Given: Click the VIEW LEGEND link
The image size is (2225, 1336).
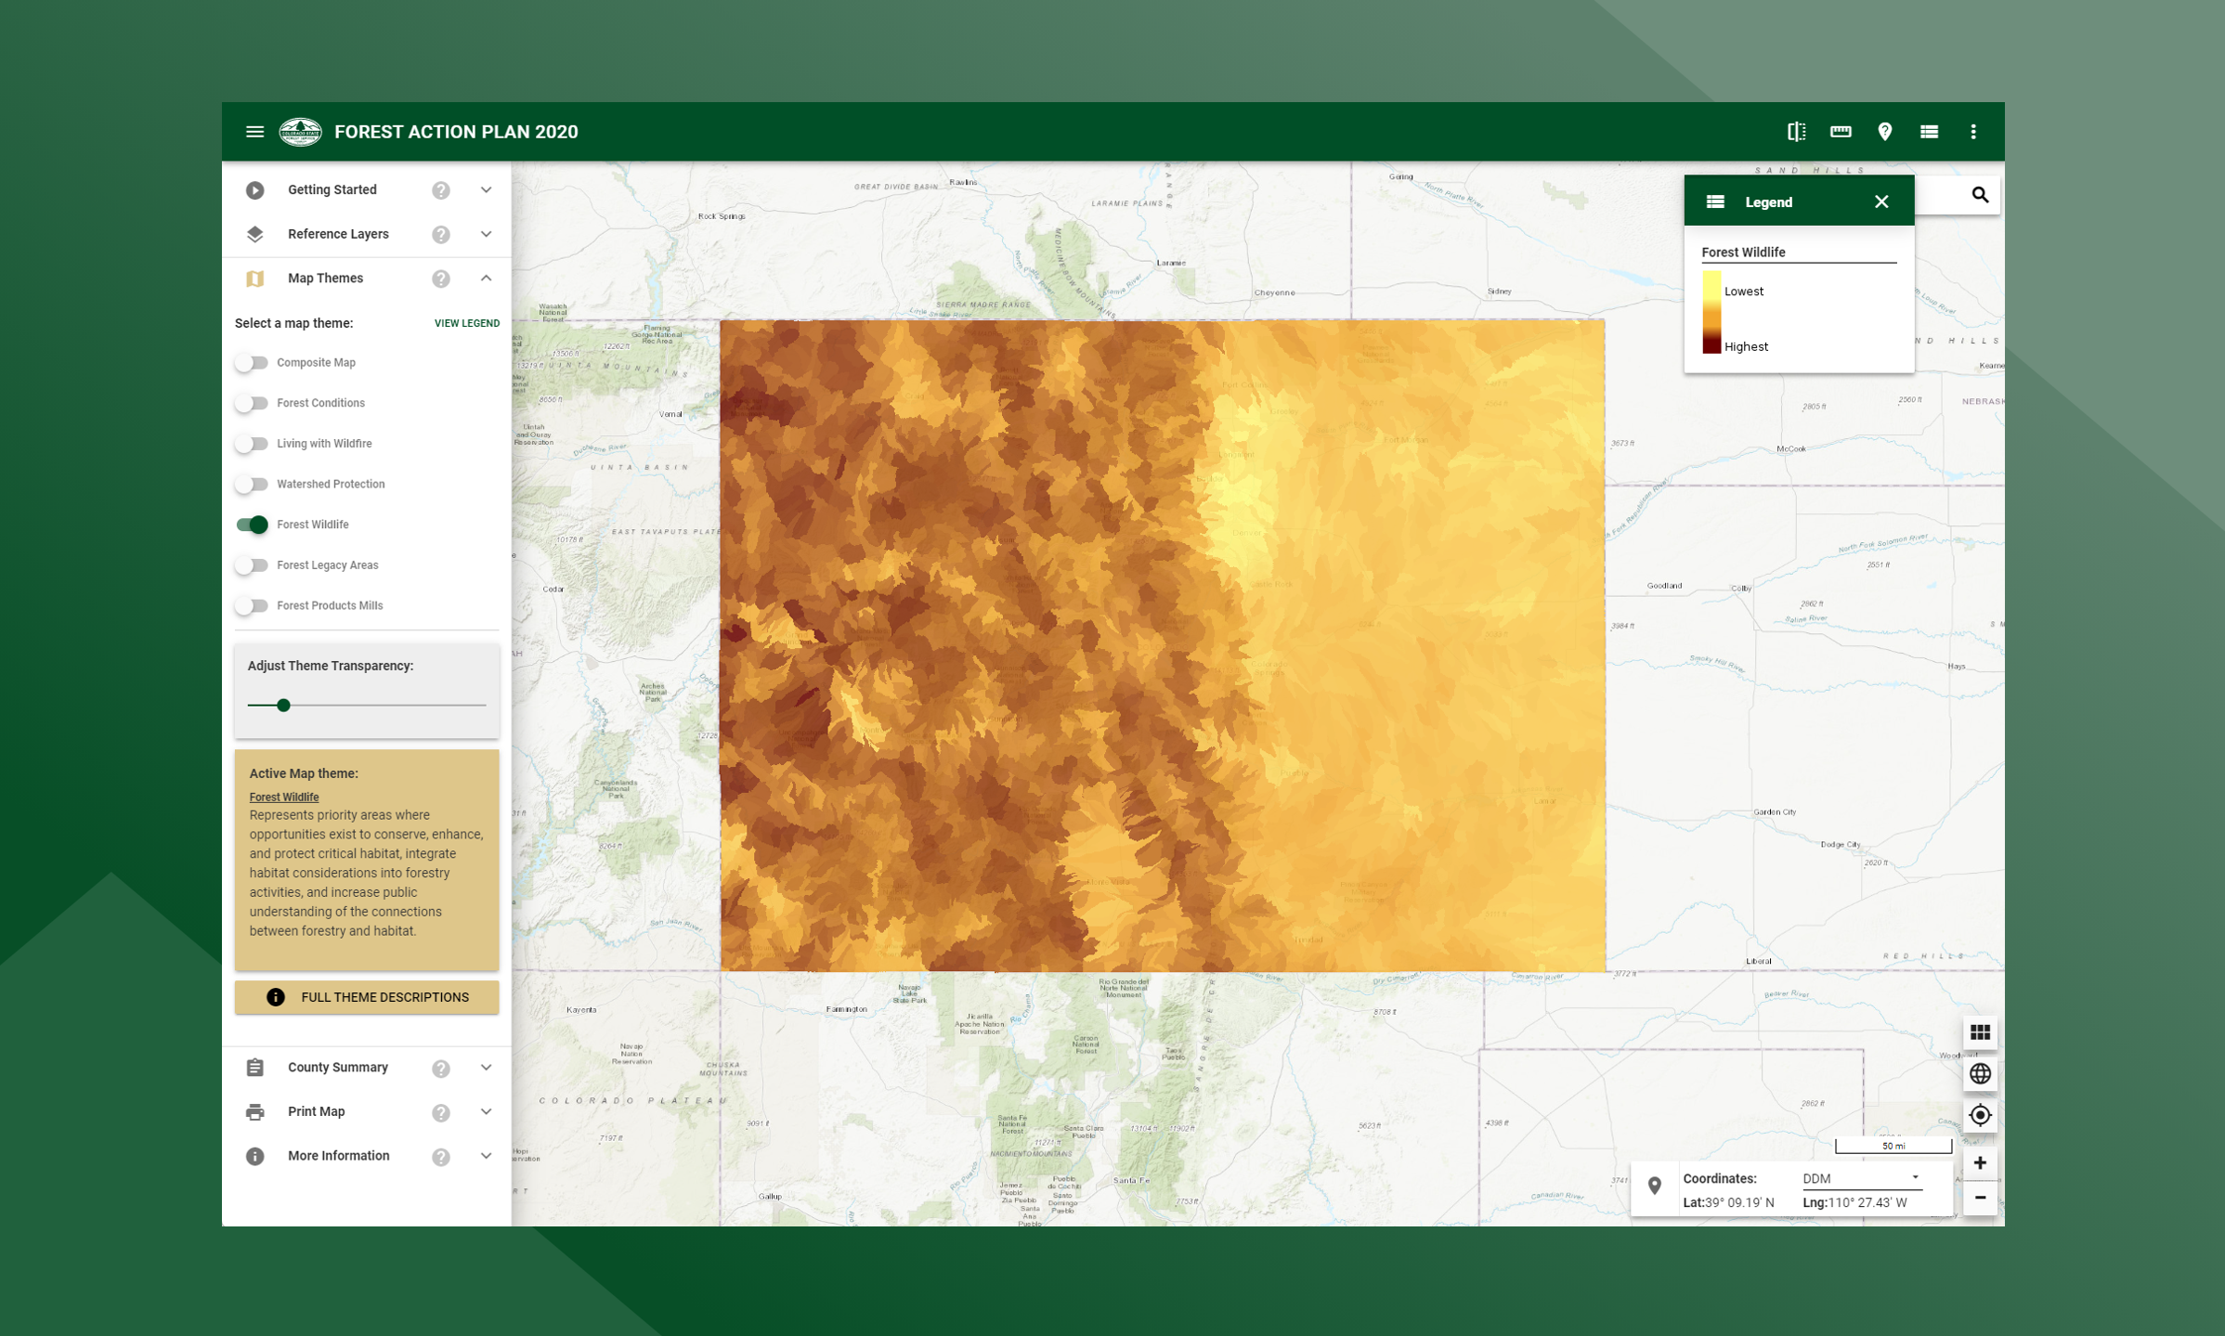Looking at the screenshot, I should coord(467,323).
